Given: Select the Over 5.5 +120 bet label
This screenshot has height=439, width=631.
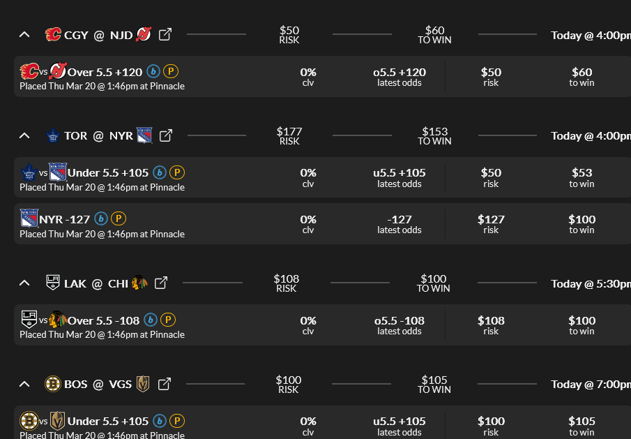Looking at the screenshot, I should coord(105,72).
